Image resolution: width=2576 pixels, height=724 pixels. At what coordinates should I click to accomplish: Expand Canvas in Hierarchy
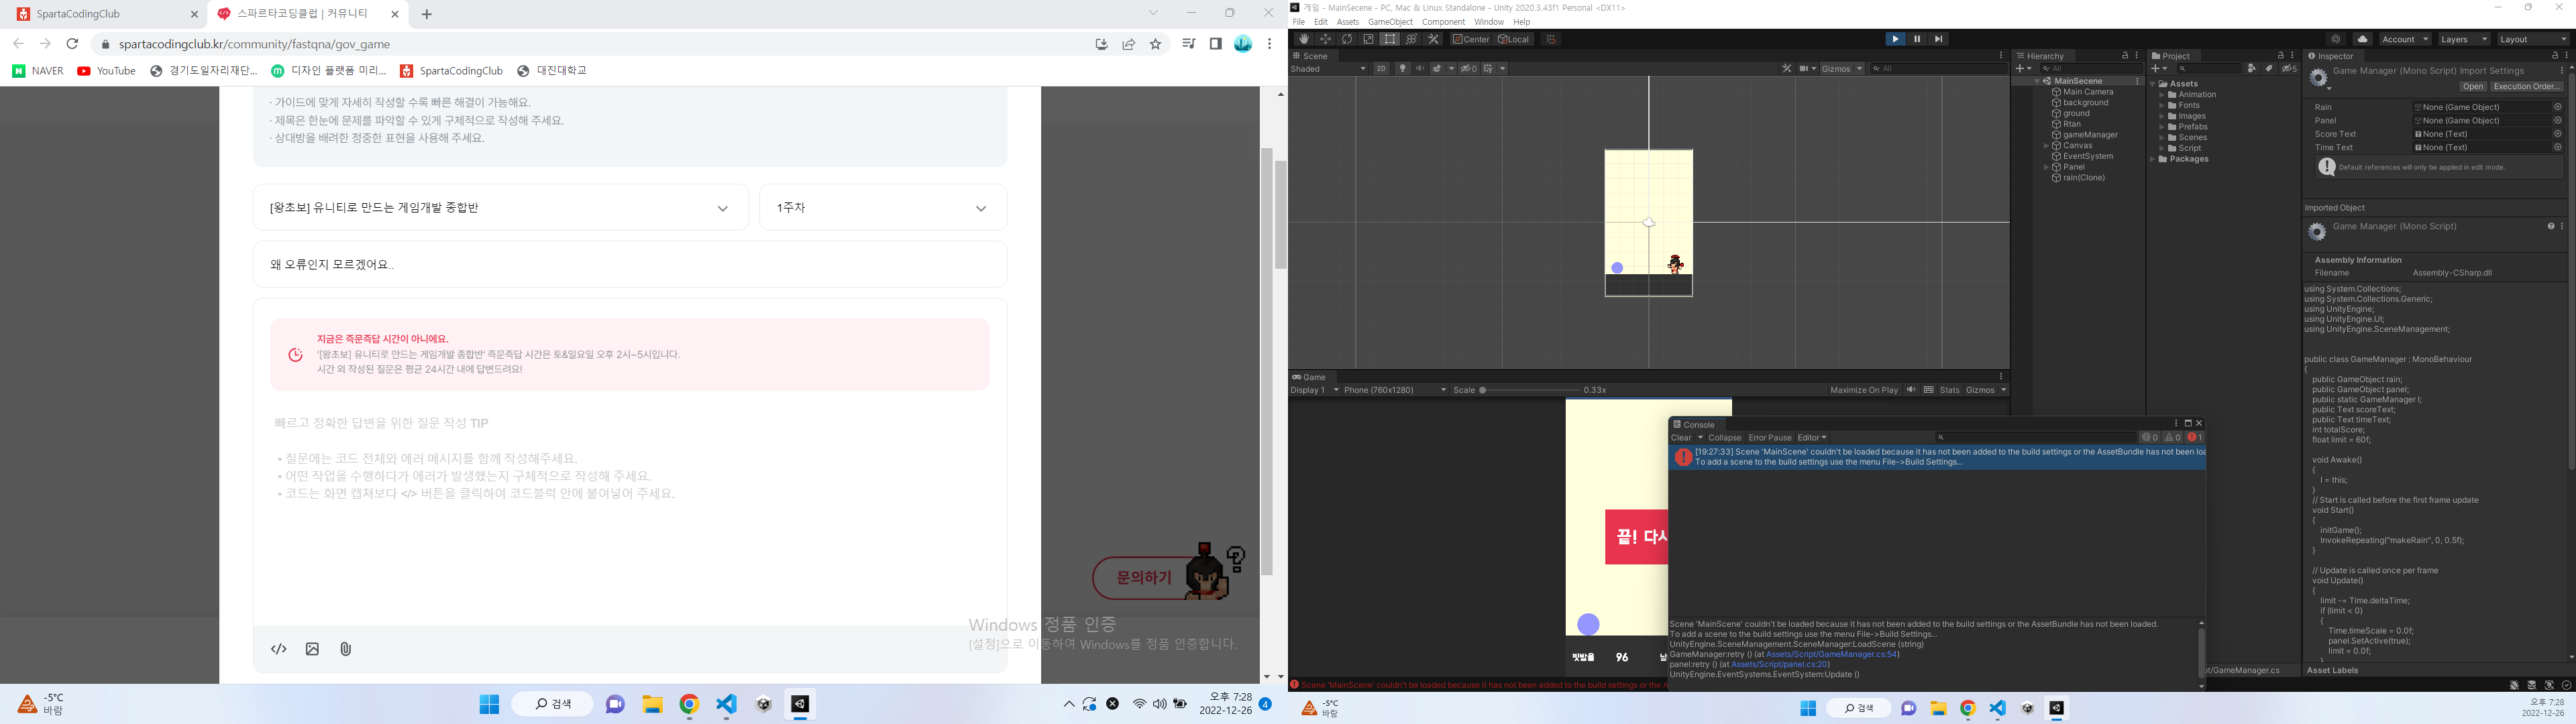click(2046, 146)
